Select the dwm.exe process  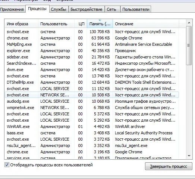(x=92, y=70)
